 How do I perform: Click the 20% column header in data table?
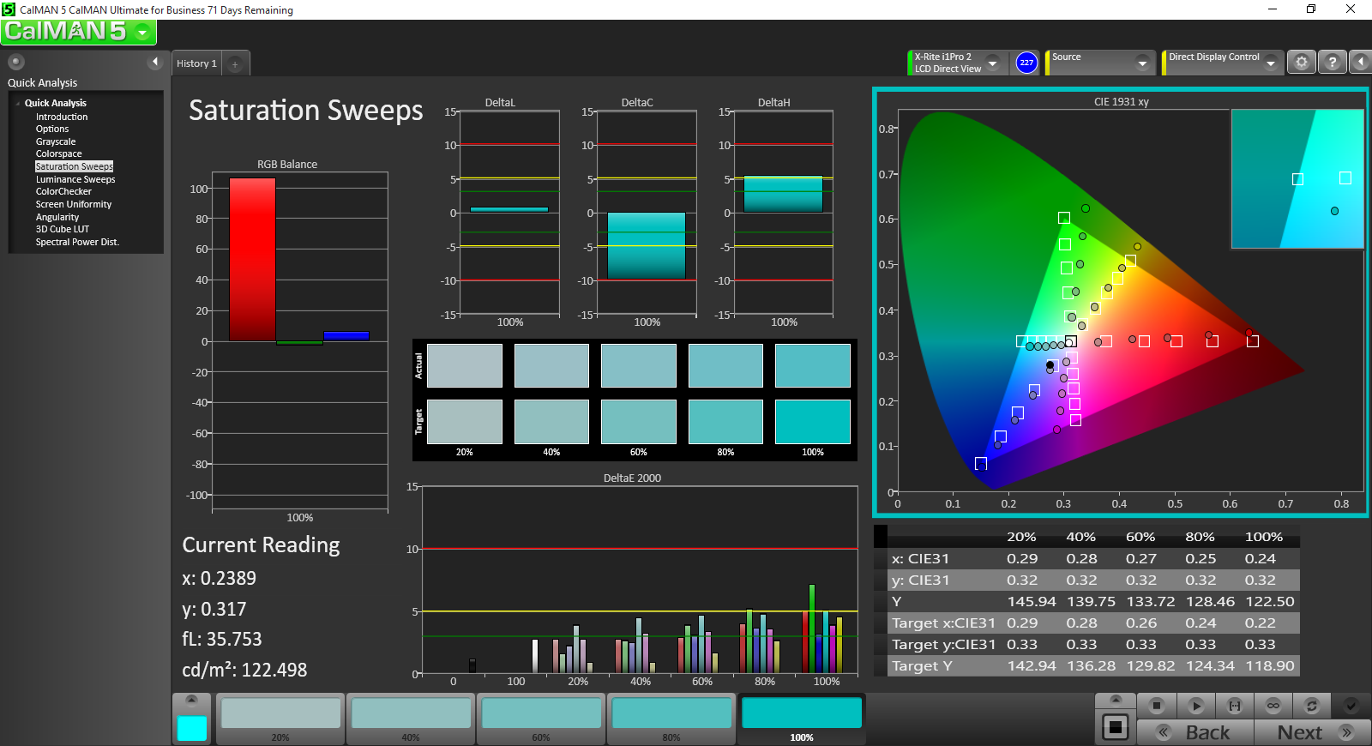[1021, 537]
